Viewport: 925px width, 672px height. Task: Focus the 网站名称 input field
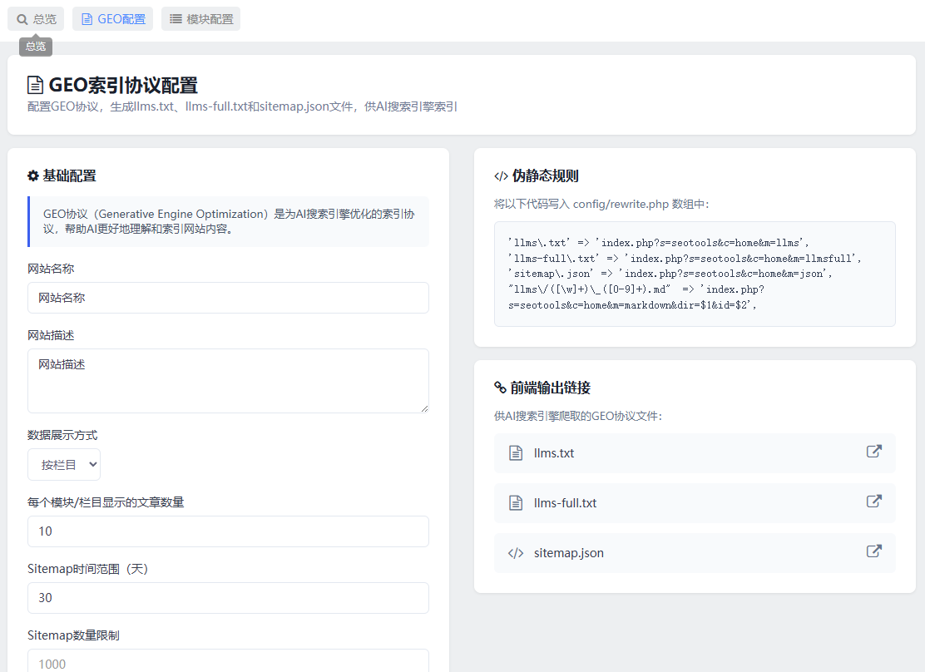228,298
